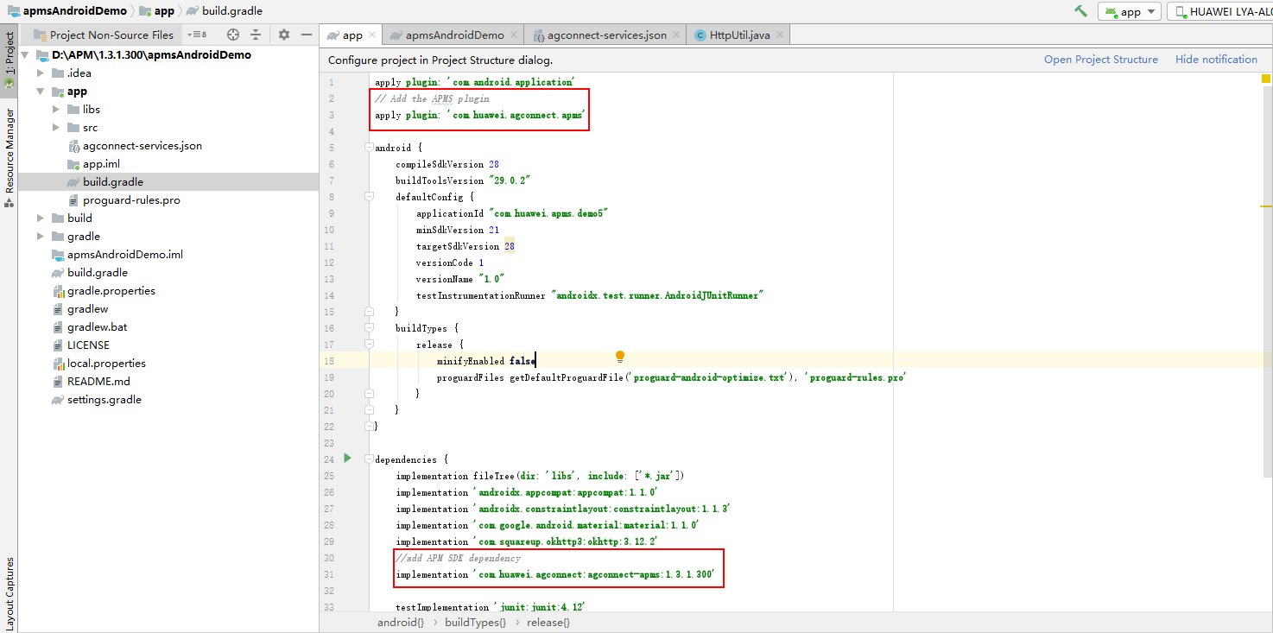Collapse the release block fold marker

(x=369, y=345)
